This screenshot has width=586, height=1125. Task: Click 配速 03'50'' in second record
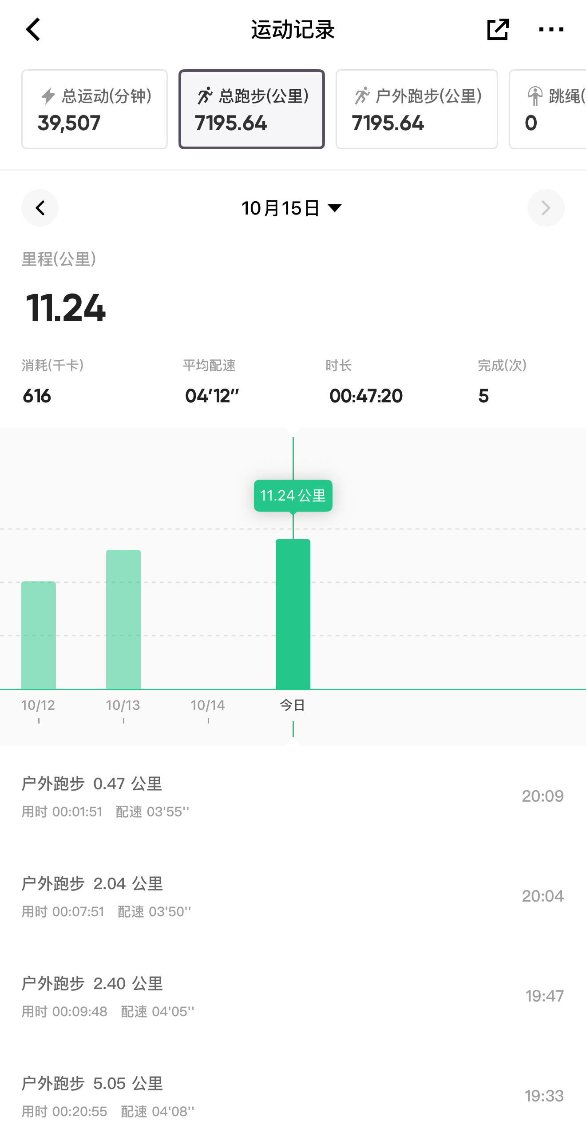pyautogui.click(x=154, y=912)
